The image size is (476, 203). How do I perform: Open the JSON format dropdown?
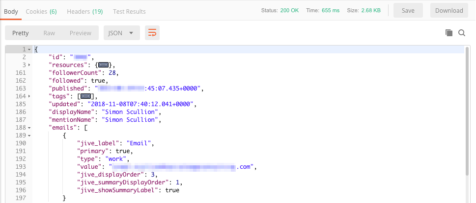(x=122, y=33)
